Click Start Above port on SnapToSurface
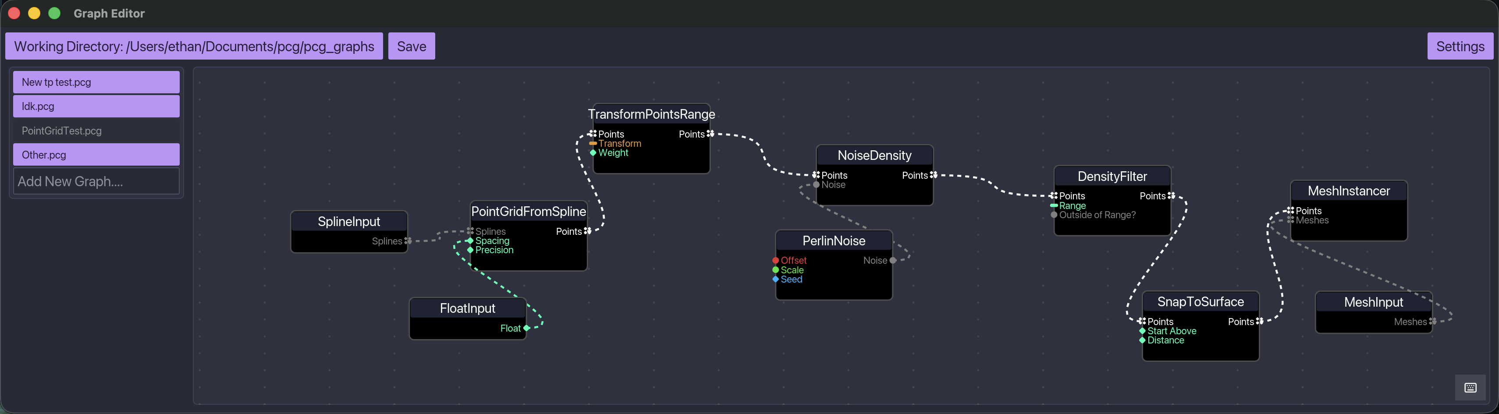Image resolution: width=1499 pixels, height=414 pixels. click(1142, 331)
